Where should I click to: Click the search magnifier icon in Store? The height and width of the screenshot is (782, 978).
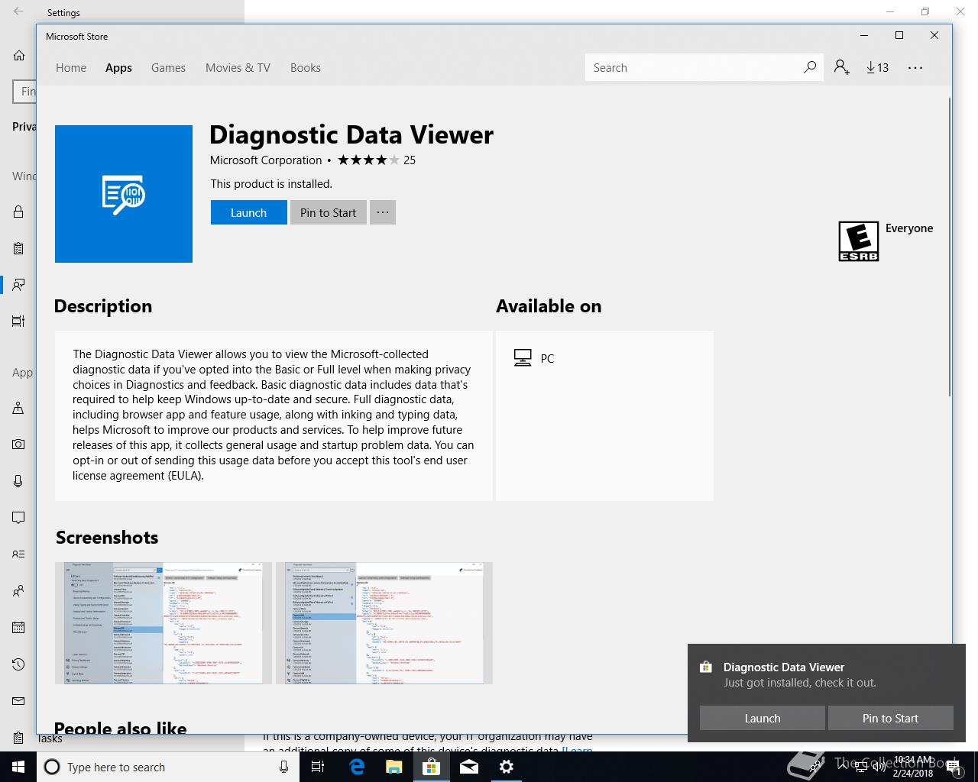[x=809, y=67]
